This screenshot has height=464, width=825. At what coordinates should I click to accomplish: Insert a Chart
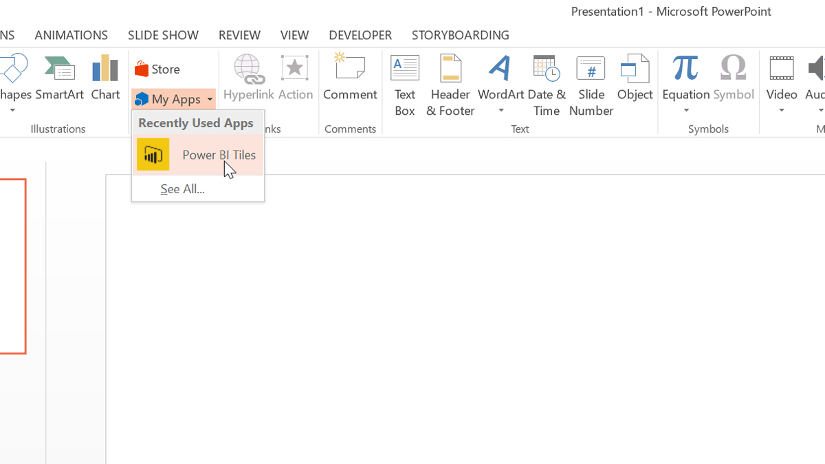pos(105,78)
